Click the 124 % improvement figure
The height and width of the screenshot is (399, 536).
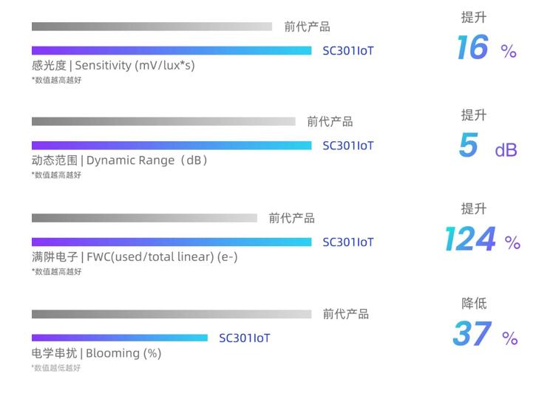(482, 240)
